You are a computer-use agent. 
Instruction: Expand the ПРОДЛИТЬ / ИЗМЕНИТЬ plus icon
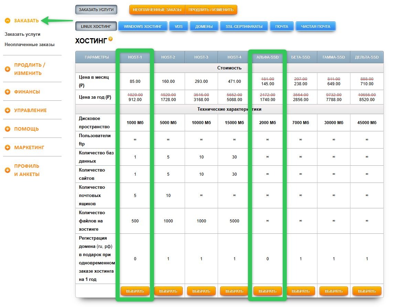pos(8,69)
